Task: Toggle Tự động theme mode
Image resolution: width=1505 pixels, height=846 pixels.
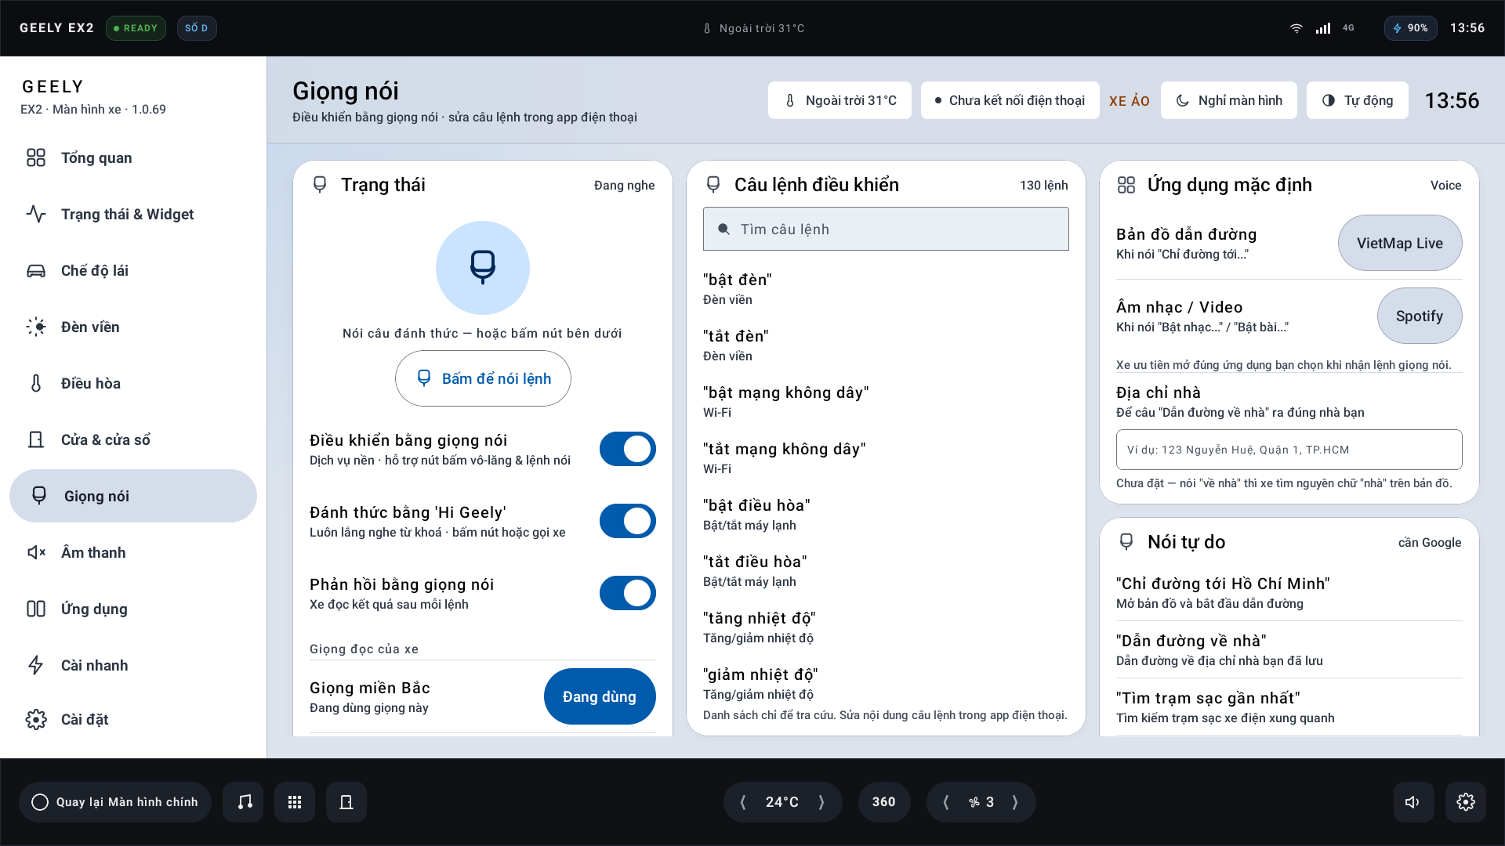Action: click(x=1358, y=100)
